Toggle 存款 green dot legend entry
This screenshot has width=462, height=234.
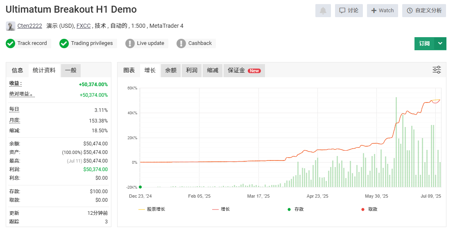click(x=296, y=209)
